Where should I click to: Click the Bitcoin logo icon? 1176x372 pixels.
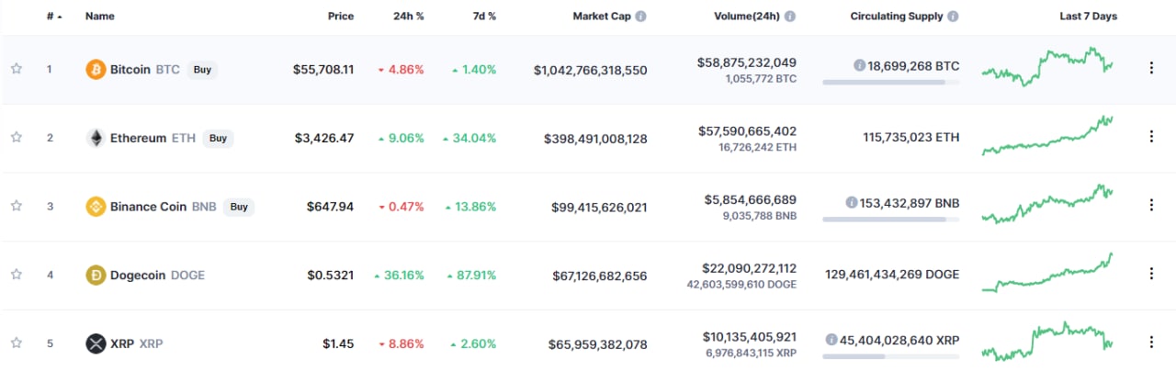click(96, 69)
